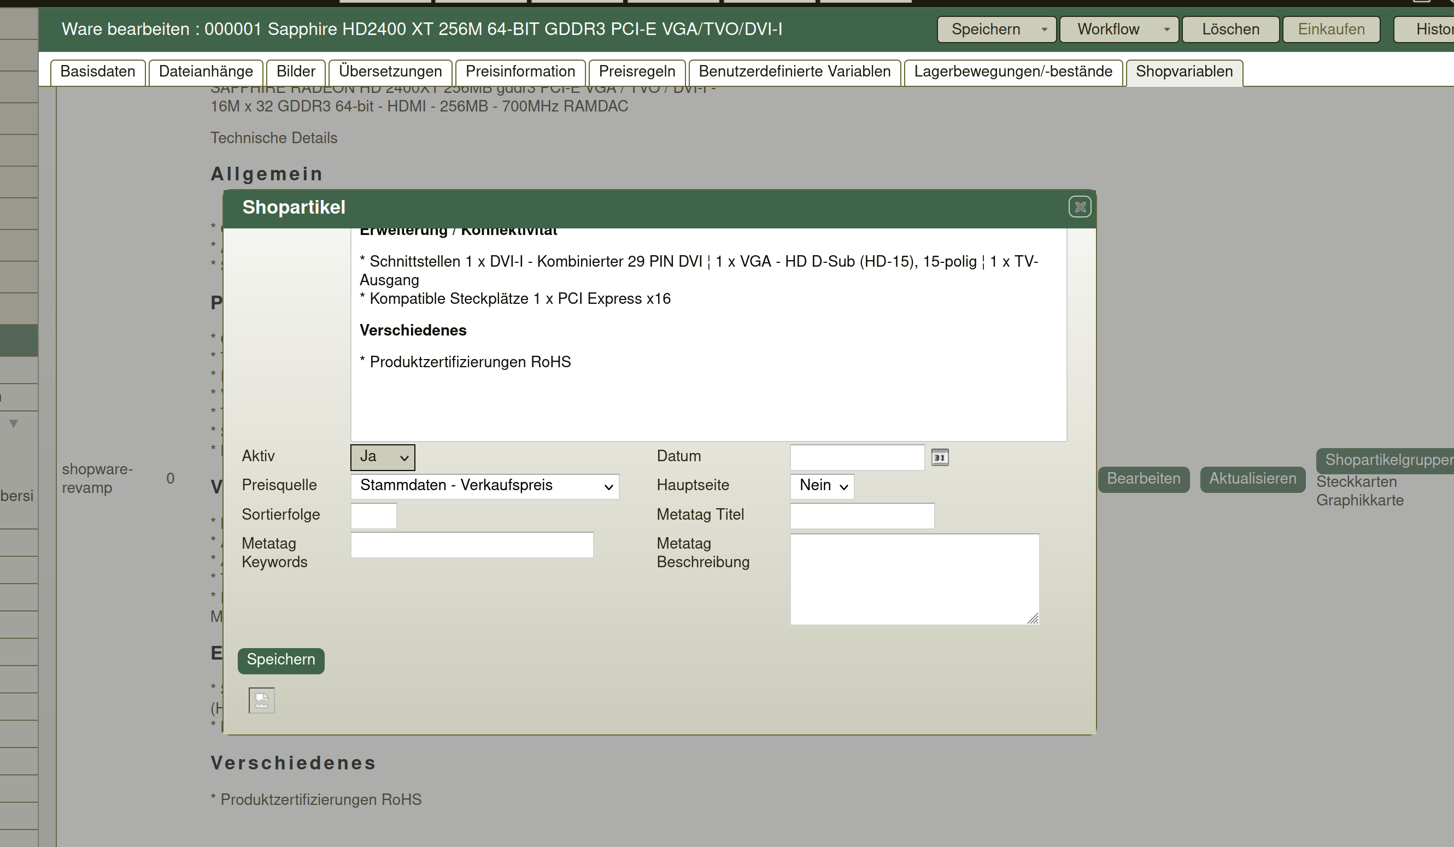Click the Datum input field
Screen dimensions: 1454x847
coord(858,457)
